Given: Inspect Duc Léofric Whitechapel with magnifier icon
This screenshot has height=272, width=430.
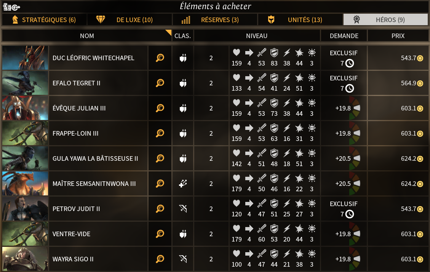Looking at the screenshot, I should 160,58.
